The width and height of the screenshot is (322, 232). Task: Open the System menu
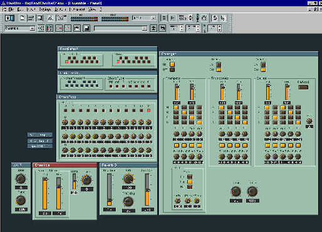tap(60, 9)
